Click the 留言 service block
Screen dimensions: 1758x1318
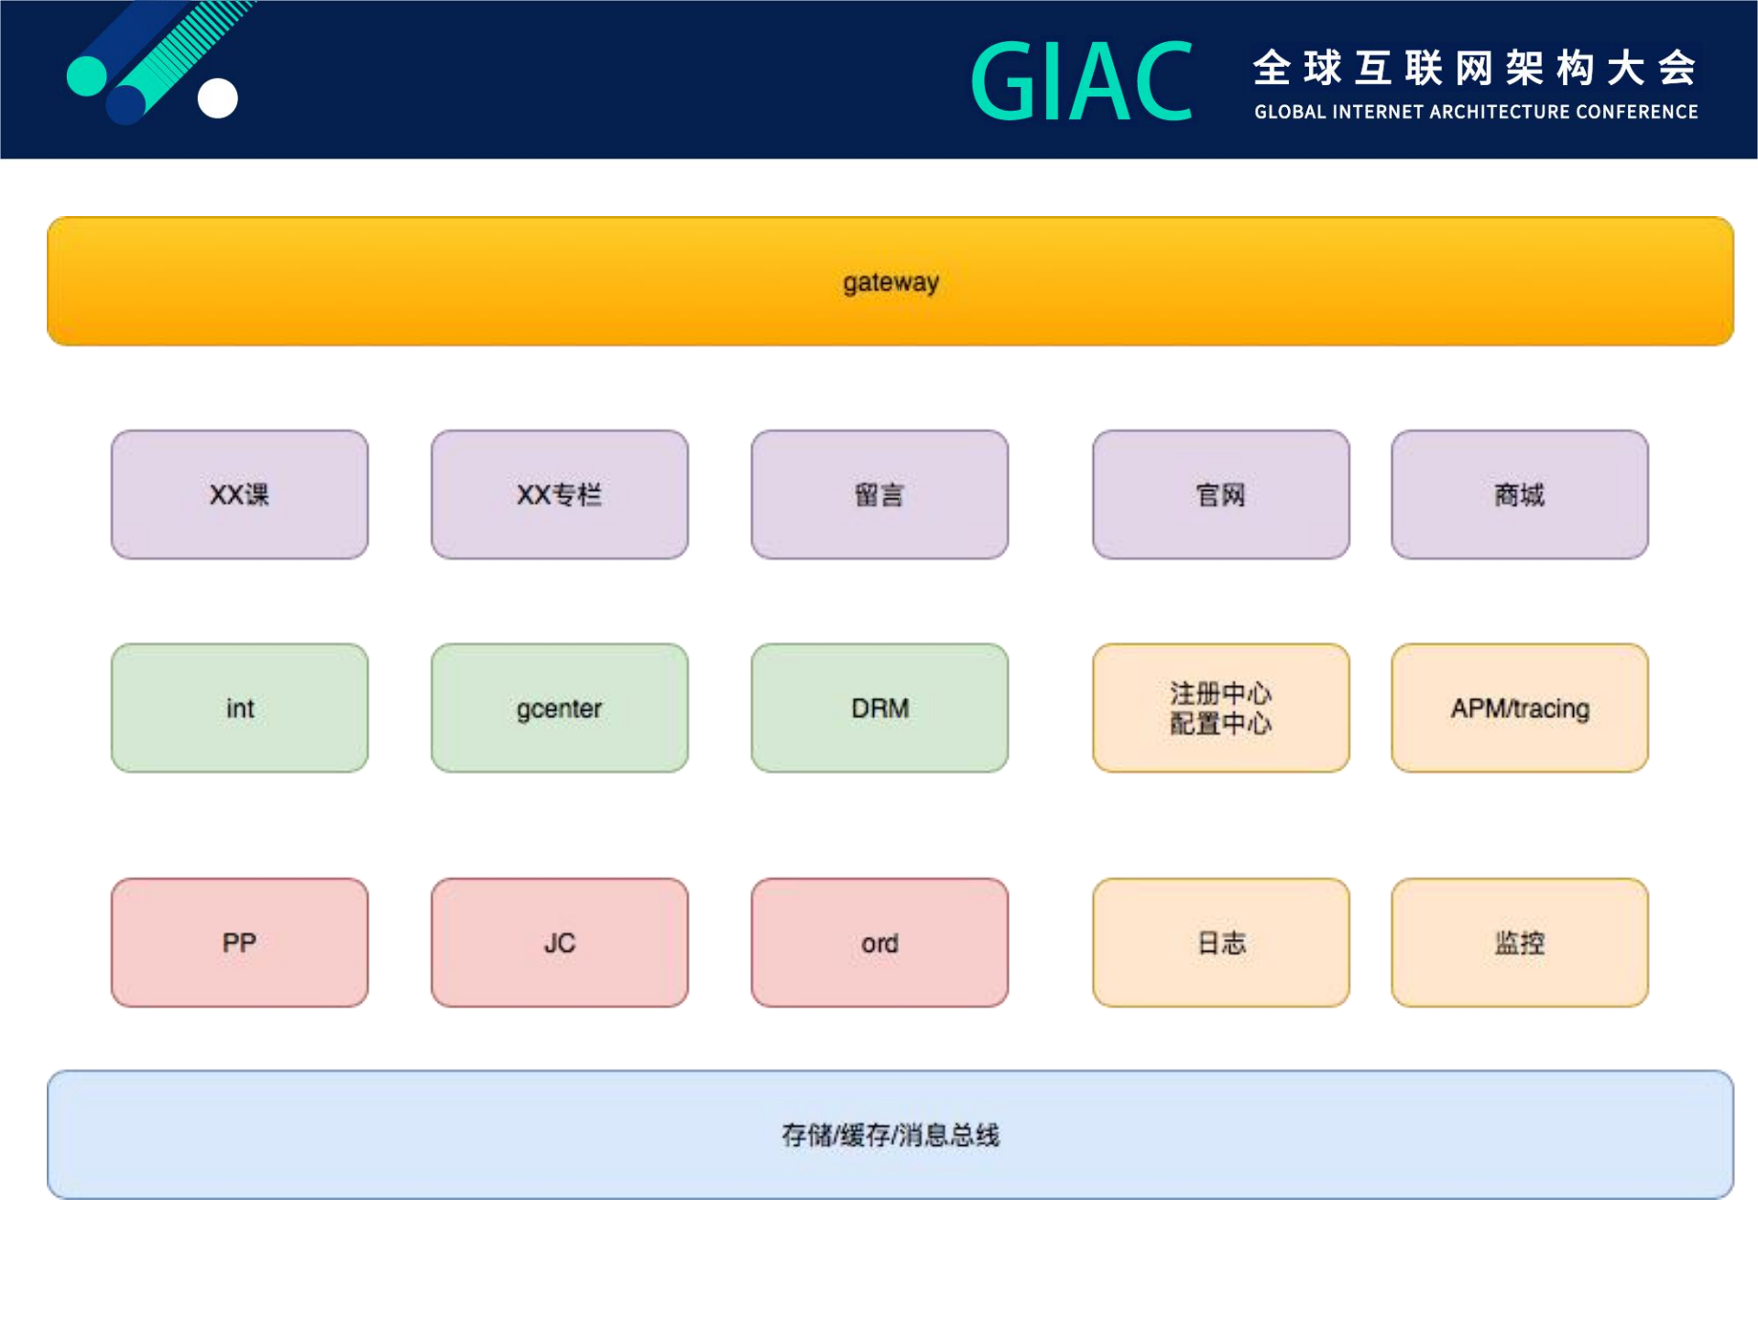point(879,494)
